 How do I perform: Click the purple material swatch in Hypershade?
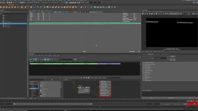pos(109,64)
